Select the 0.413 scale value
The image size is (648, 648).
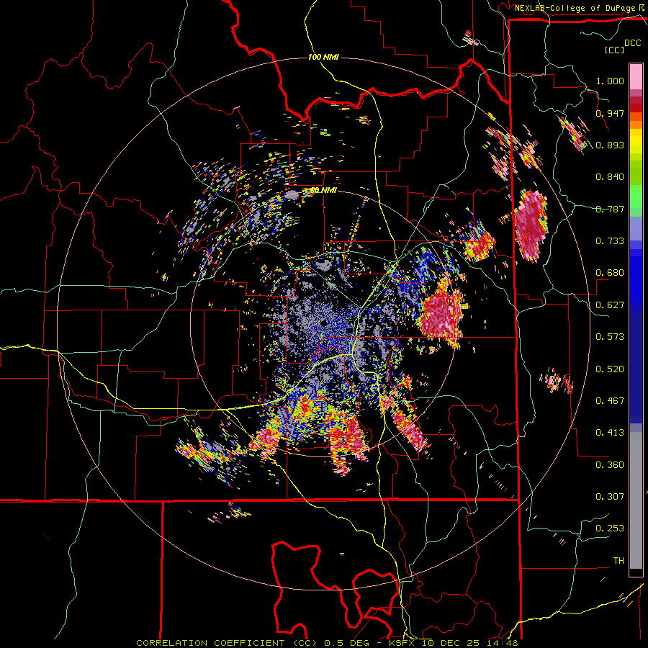610,433
